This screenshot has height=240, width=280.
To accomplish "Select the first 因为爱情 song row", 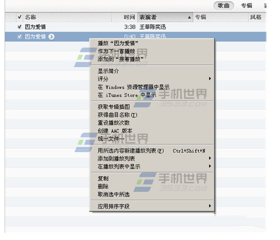I will pos(136,27).
